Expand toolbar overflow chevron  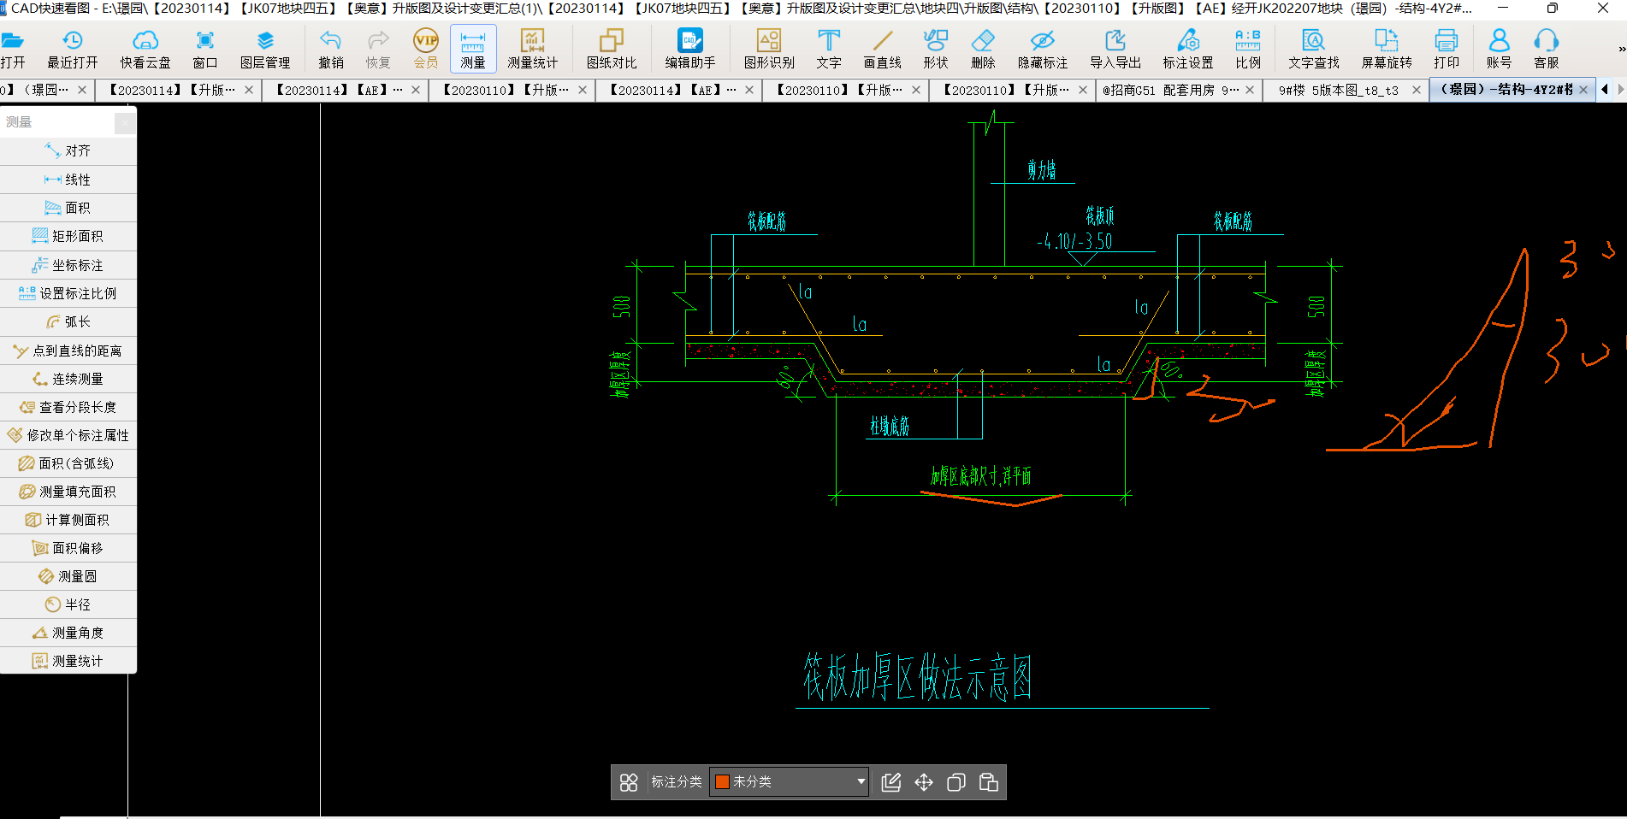click(x=1621, y=49)
